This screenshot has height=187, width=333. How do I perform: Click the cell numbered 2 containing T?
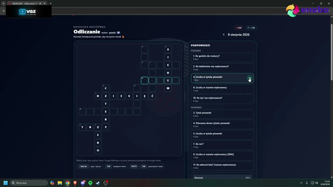click(82, 127)
